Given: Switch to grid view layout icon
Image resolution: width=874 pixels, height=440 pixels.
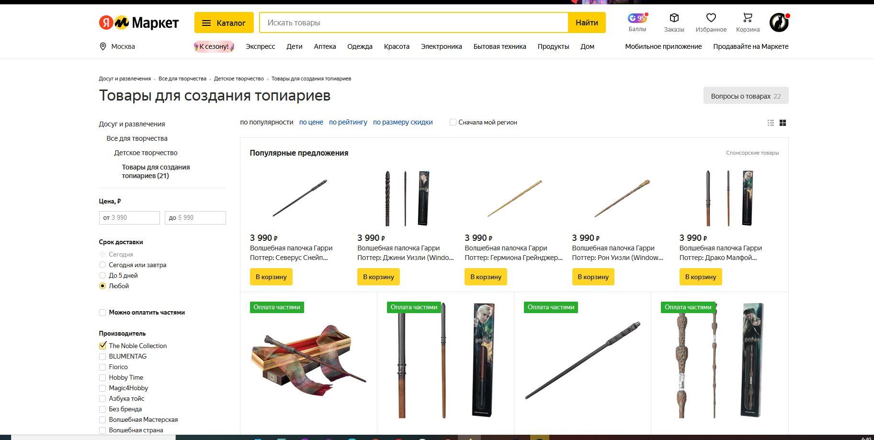Looking at the screenshot, I should pyautogui.click(x=783, y=123).
